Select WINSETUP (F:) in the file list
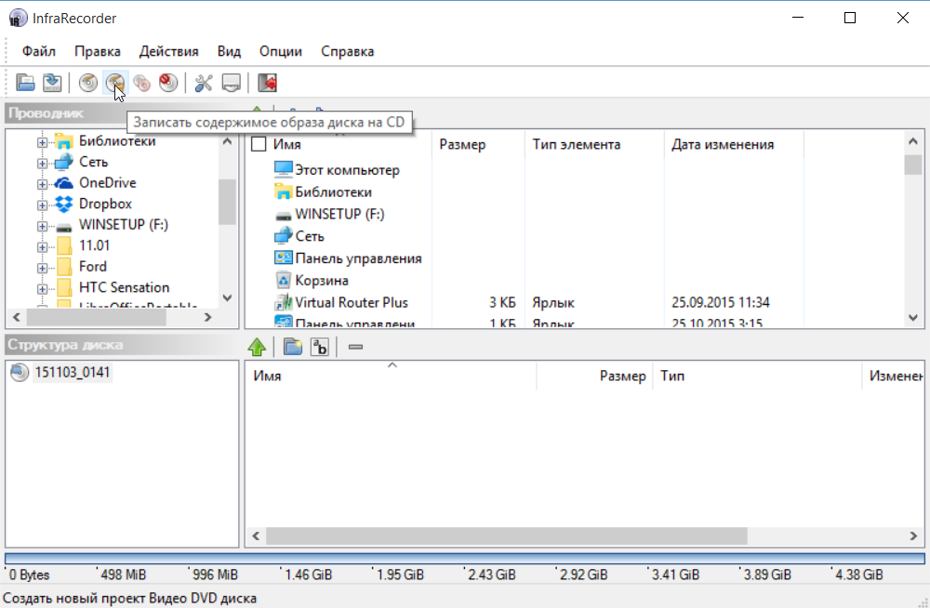930x608 pixels. point(339,214)
